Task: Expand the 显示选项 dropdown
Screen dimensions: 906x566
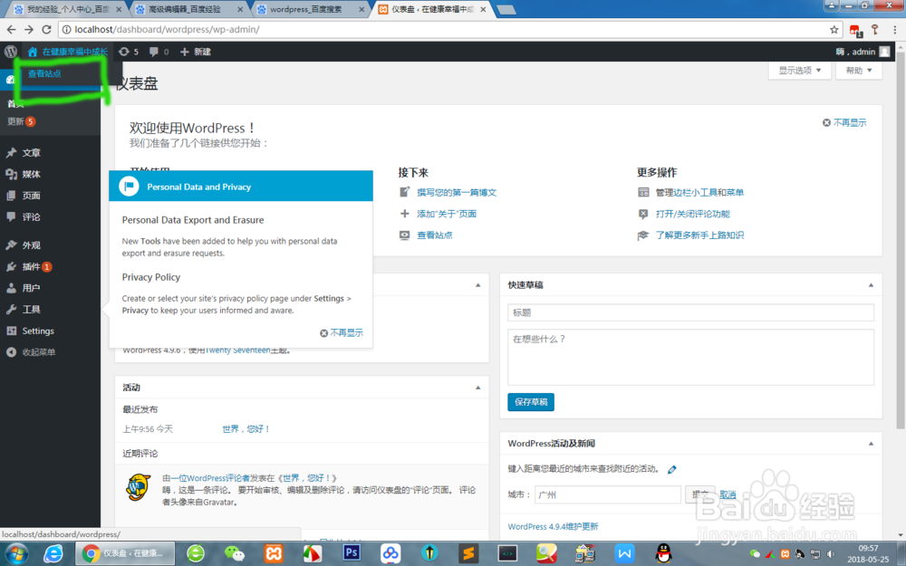Action: point(800,71)
